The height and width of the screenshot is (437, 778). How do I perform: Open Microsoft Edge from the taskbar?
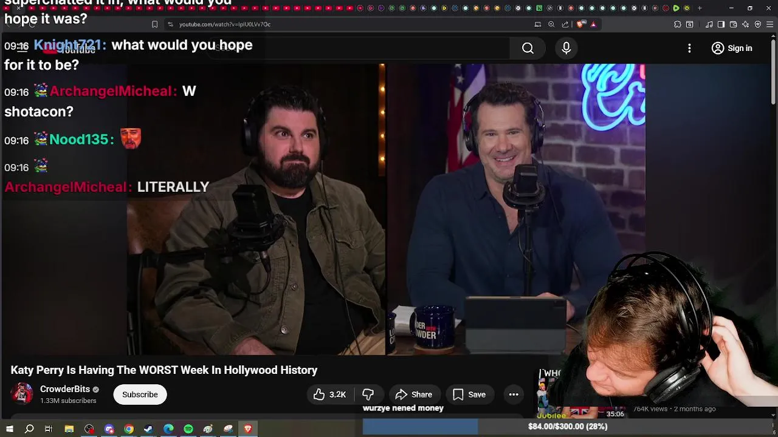(168, 429)
